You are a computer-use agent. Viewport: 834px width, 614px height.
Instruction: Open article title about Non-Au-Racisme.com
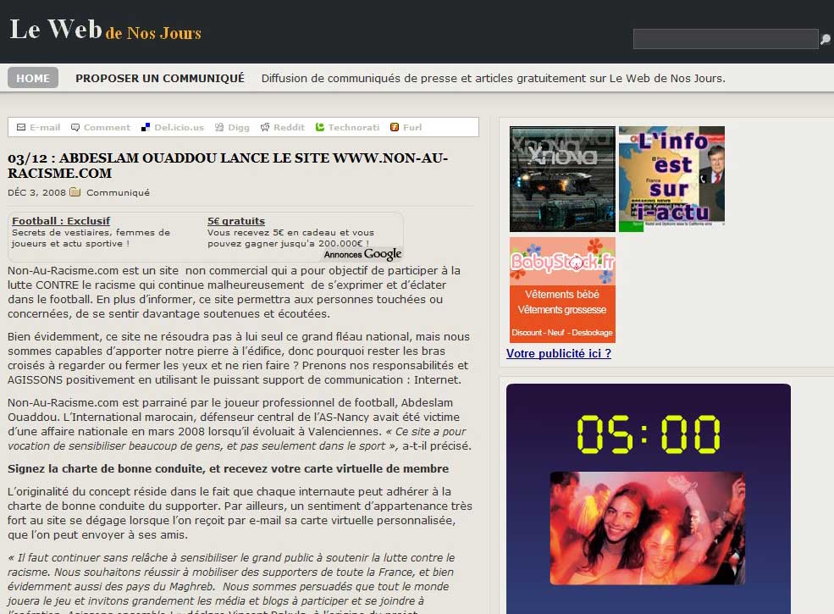coord(228,165)
